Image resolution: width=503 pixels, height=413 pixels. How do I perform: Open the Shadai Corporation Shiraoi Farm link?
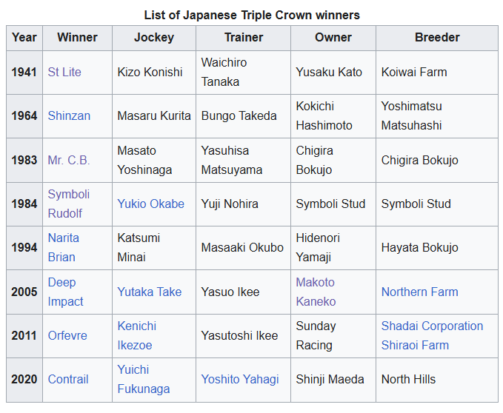(x=432, y=336)
